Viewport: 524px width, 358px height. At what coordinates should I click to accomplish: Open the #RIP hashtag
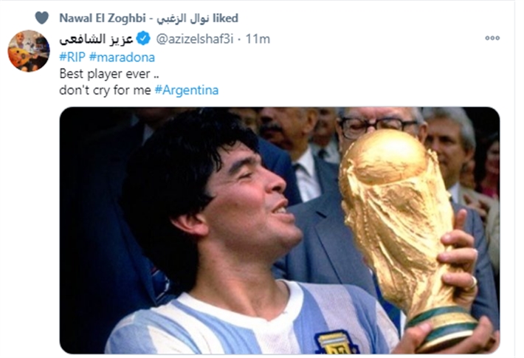tap(72, 57)
